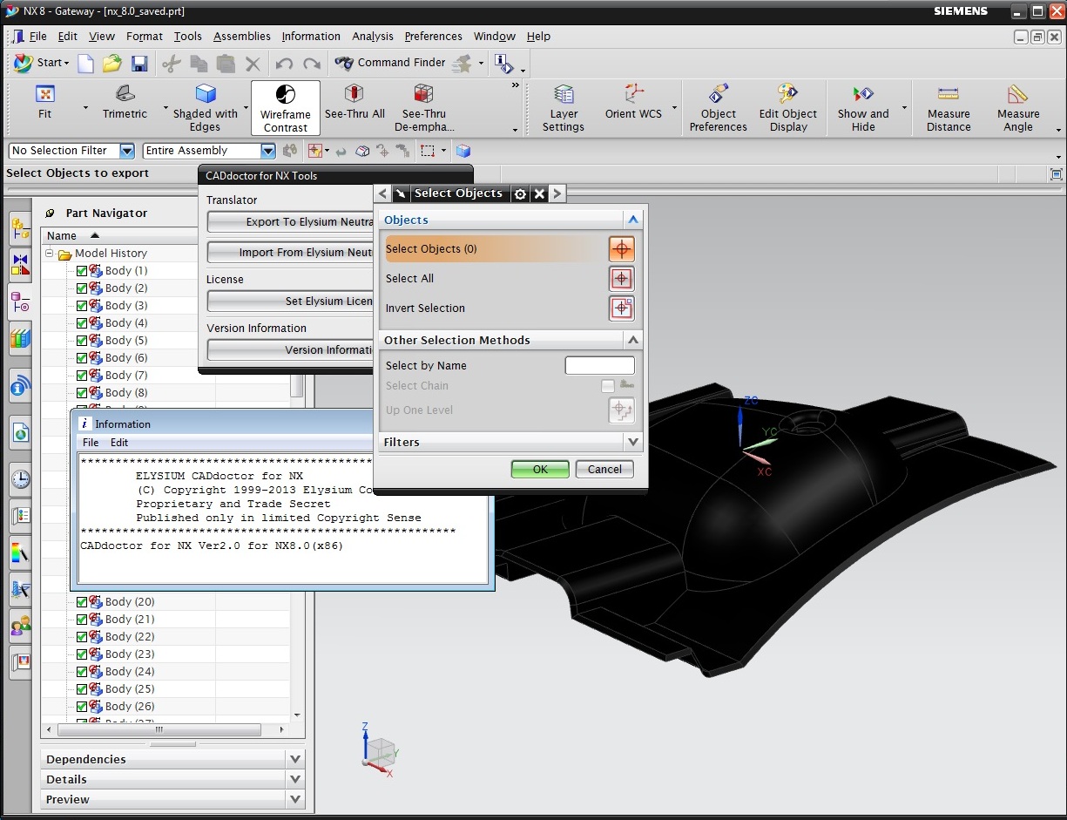Open Layer Settings

(x=564, y=108)
